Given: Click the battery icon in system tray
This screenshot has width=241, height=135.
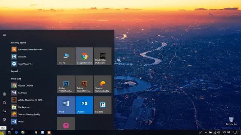Looking at the screenshot, I should [210, 132].
